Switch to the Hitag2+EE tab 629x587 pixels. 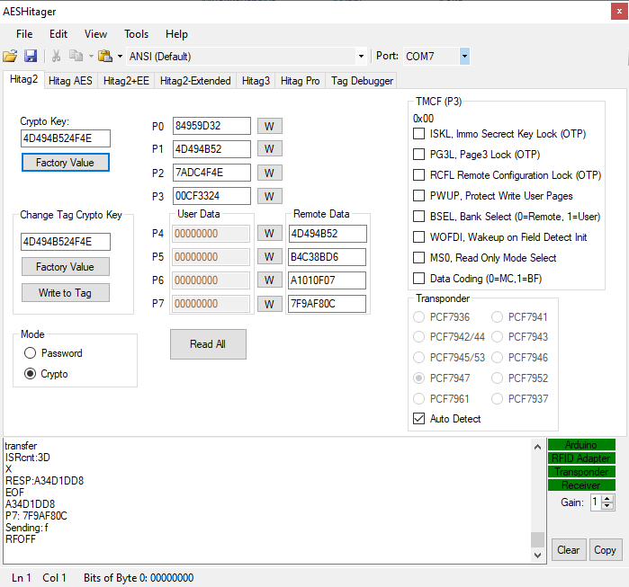coord(126,81)
